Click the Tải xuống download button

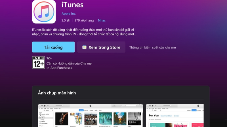(53, 47)
